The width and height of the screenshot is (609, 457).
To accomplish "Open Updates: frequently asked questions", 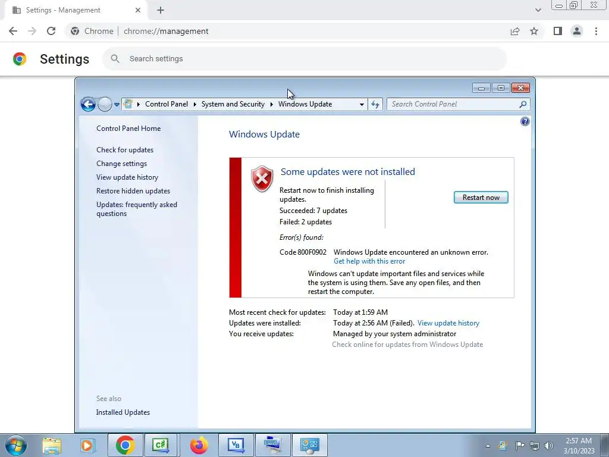I will tap(136, 209).
